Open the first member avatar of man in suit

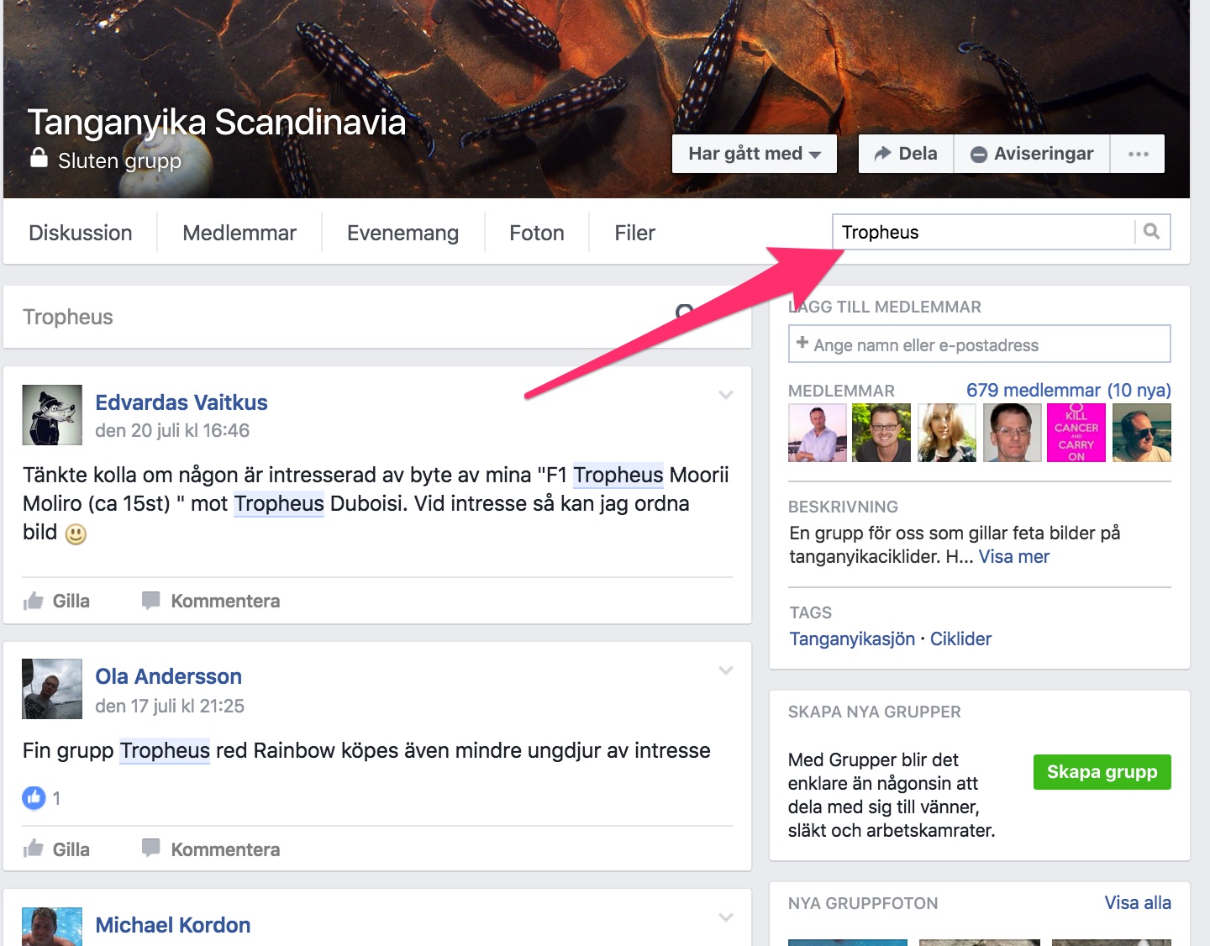[818, 433]
